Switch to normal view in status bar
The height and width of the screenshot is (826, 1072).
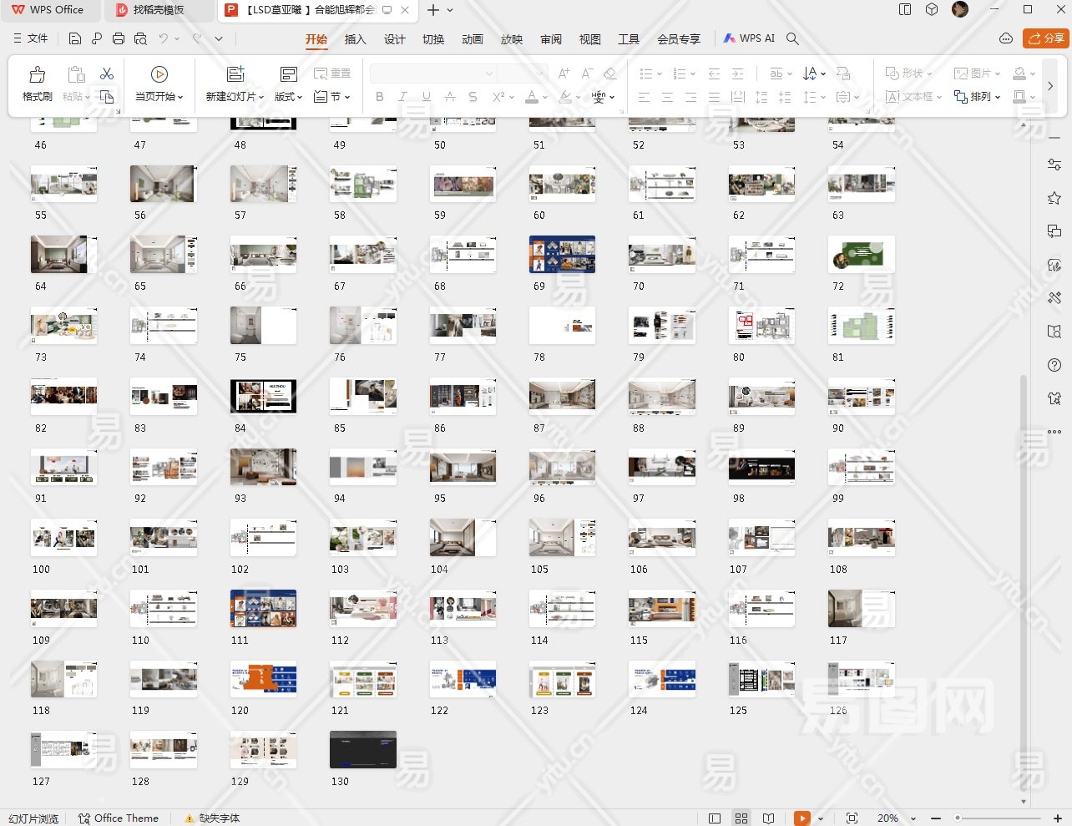pyautogui.click(x=715, y=818)
